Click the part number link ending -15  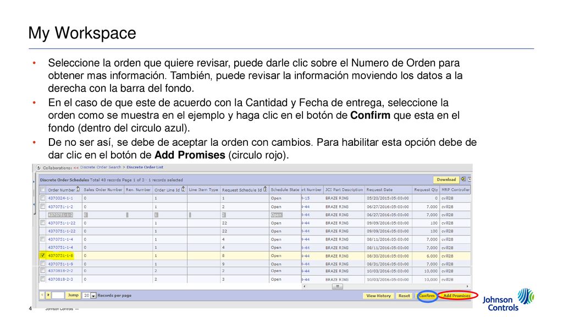(x=306, y=198)
